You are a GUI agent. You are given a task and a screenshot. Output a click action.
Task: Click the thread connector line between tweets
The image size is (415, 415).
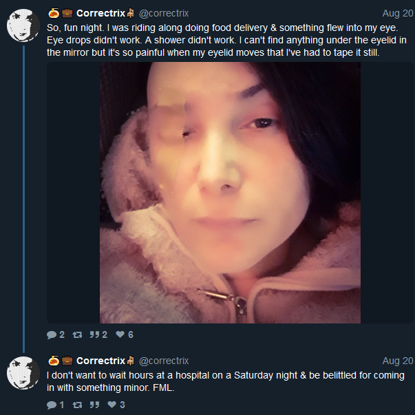pyautogui.click(x=23, y=199)
